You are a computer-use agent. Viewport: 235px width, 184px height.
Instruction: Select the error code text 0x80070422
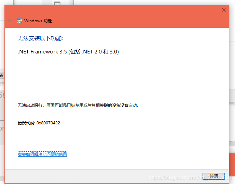(48, 123)
